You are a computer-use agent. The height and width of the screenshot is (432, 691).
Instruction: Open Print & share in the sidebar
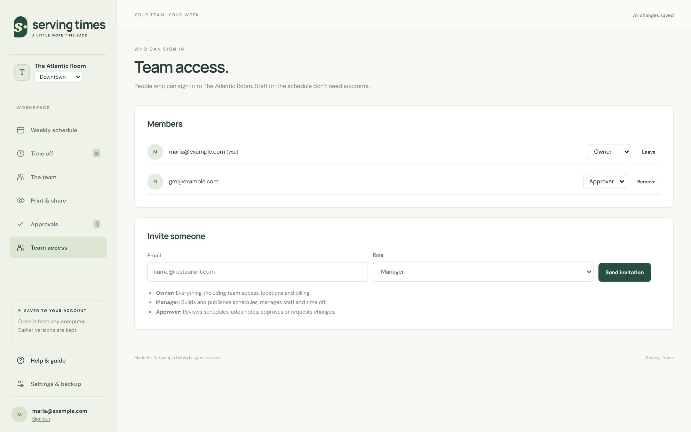coord(58,200)
